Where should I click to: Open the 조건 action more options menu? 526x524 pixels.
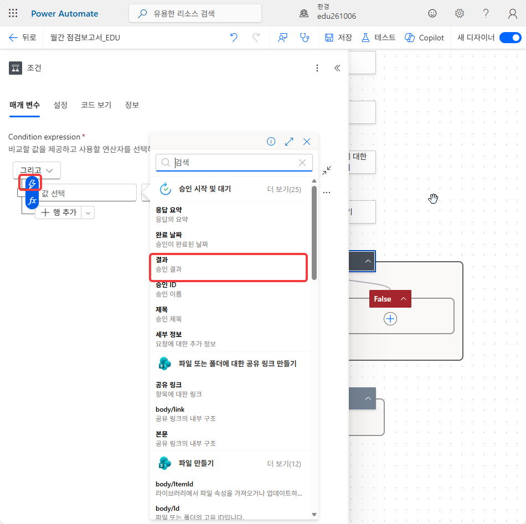click(317, 68)
